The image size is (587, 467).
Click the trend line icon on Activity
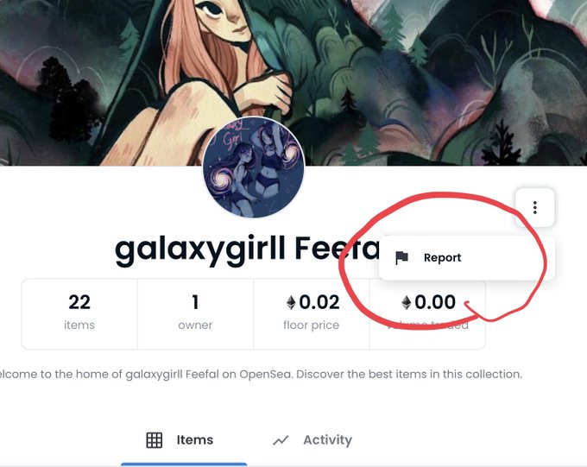281,440
